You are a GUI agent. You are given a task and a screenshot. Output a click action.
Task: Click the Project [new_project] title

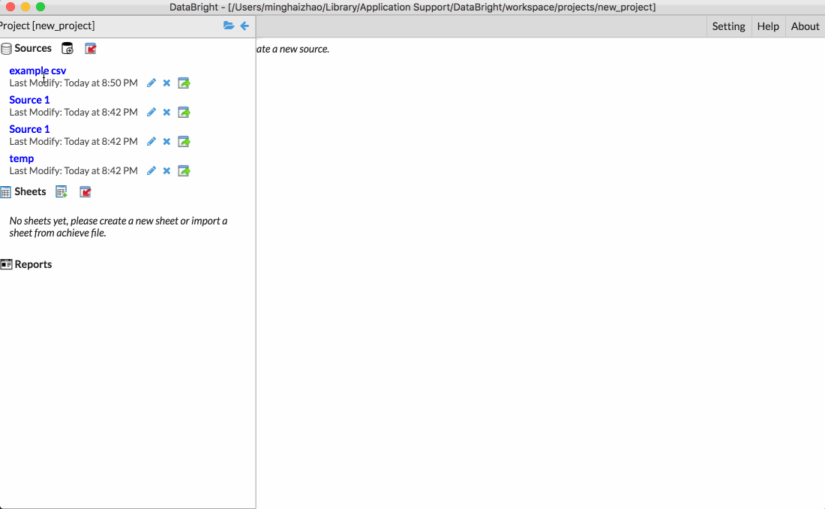[x=47, y=26]
